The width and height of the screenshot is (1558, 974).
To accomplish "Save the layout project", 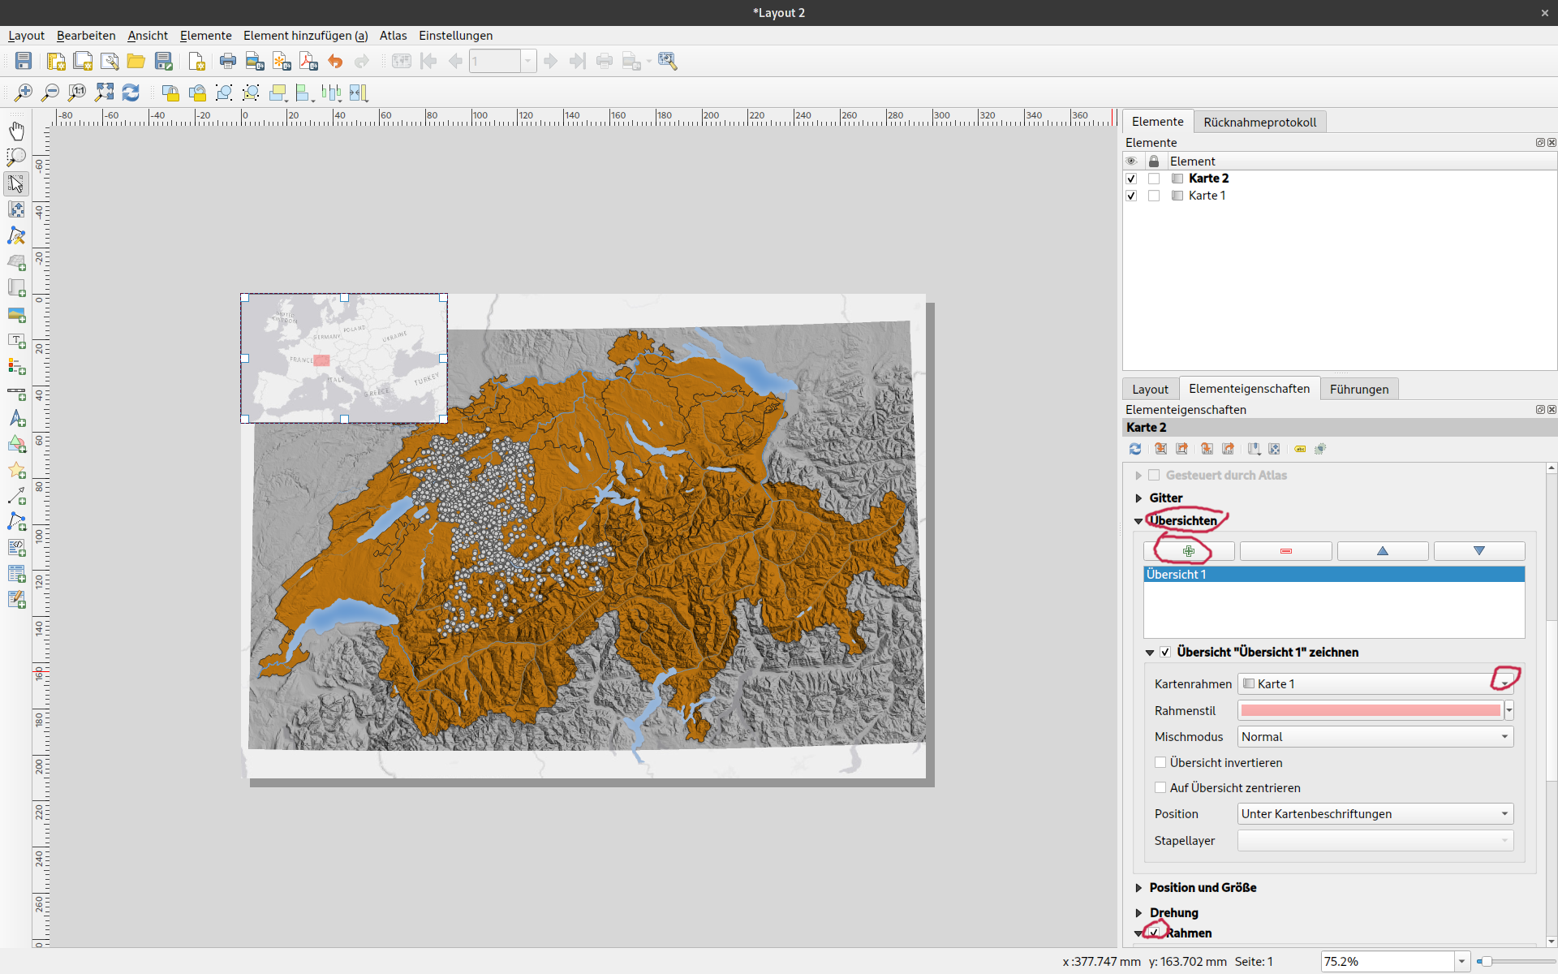I will coord(24,61).
